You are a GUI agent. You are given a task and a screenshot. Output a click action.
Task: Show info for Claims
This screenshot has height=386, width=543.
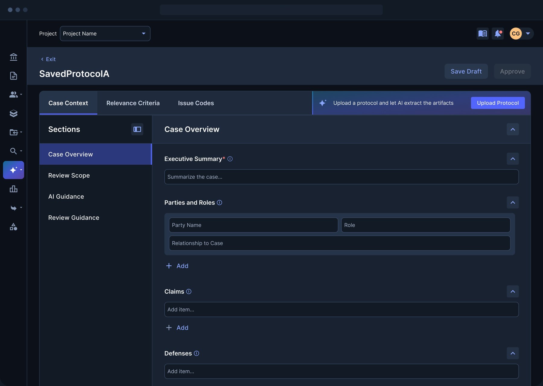click(x=189, y=292)
